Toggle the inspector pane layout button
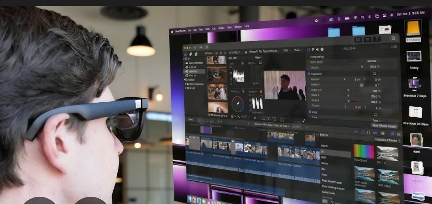The image size is (432, 204). pos(377,39)
